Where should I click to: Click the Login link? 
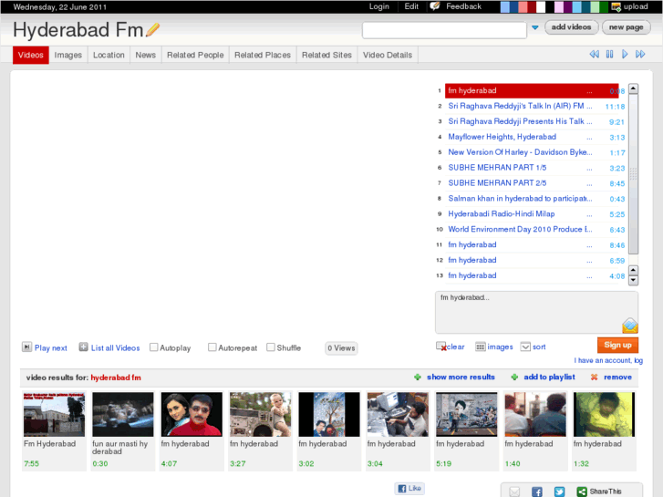[x=378, y=6]
